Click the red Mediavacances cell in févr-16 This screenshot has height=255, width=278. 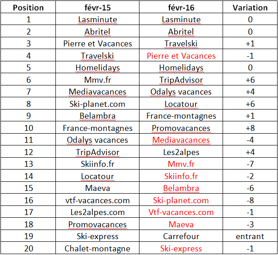tap(181, 140)
